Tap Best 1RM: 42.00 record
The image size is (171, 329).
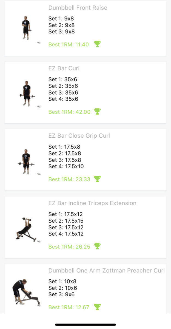69,112
